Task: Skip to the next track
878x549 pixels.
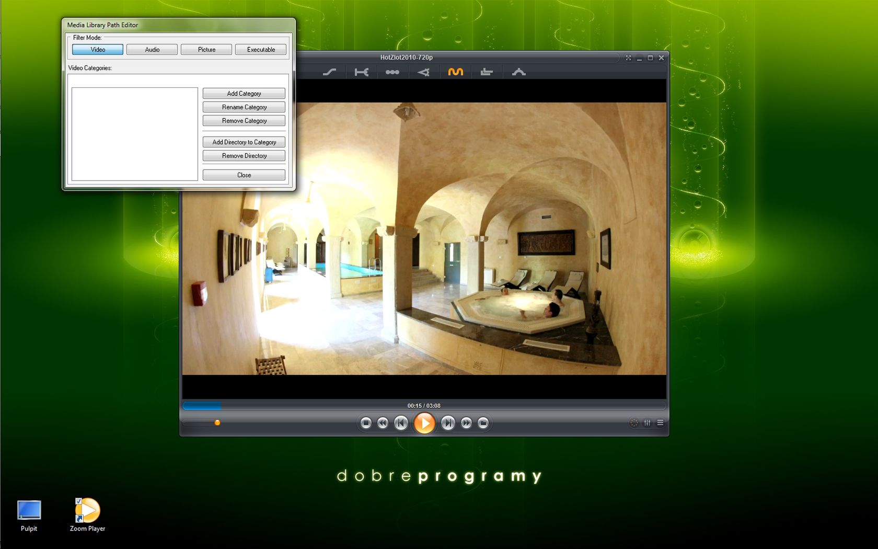Action: click(x=448, y=423)
